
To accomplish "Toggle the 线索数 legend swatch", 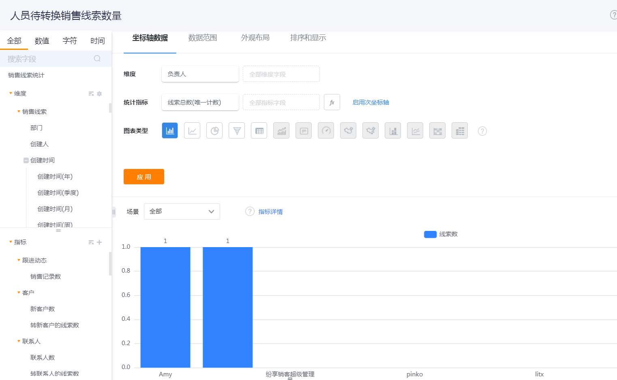I will [430, 234].
